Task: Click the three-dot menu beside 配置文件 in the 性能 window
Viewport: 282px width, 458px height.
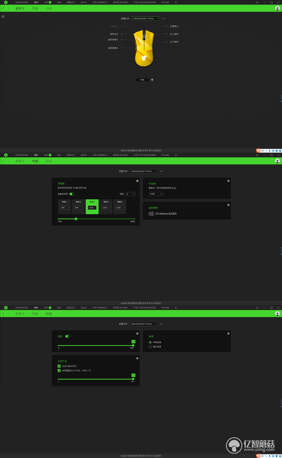Action: pyautogui.click(x=161, y=171)
